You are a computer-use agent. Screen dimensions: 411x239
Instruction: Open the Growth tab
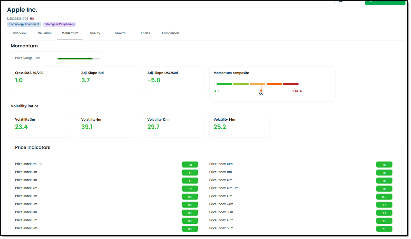120,33
